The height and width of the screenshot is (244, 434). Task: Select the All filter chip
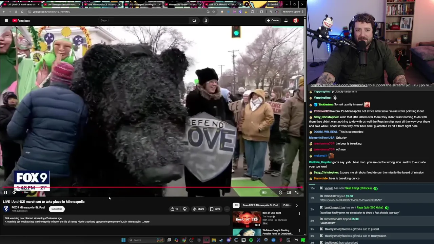[x=236, y=205]
